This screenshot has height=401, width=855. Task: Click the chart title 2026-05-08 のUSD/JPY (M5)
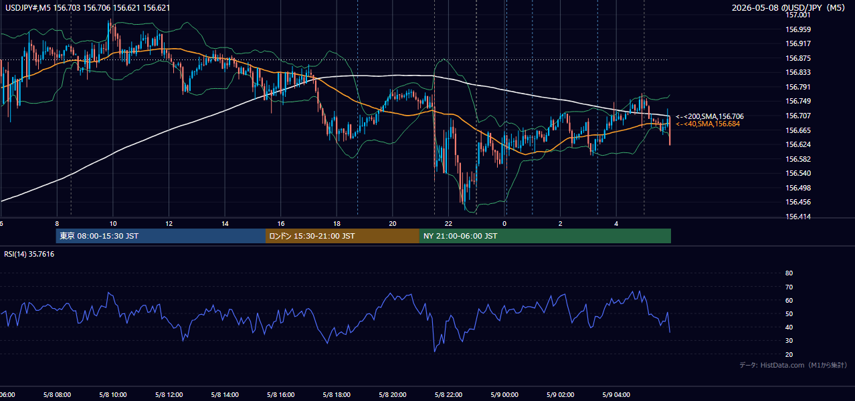pos(789,8)
